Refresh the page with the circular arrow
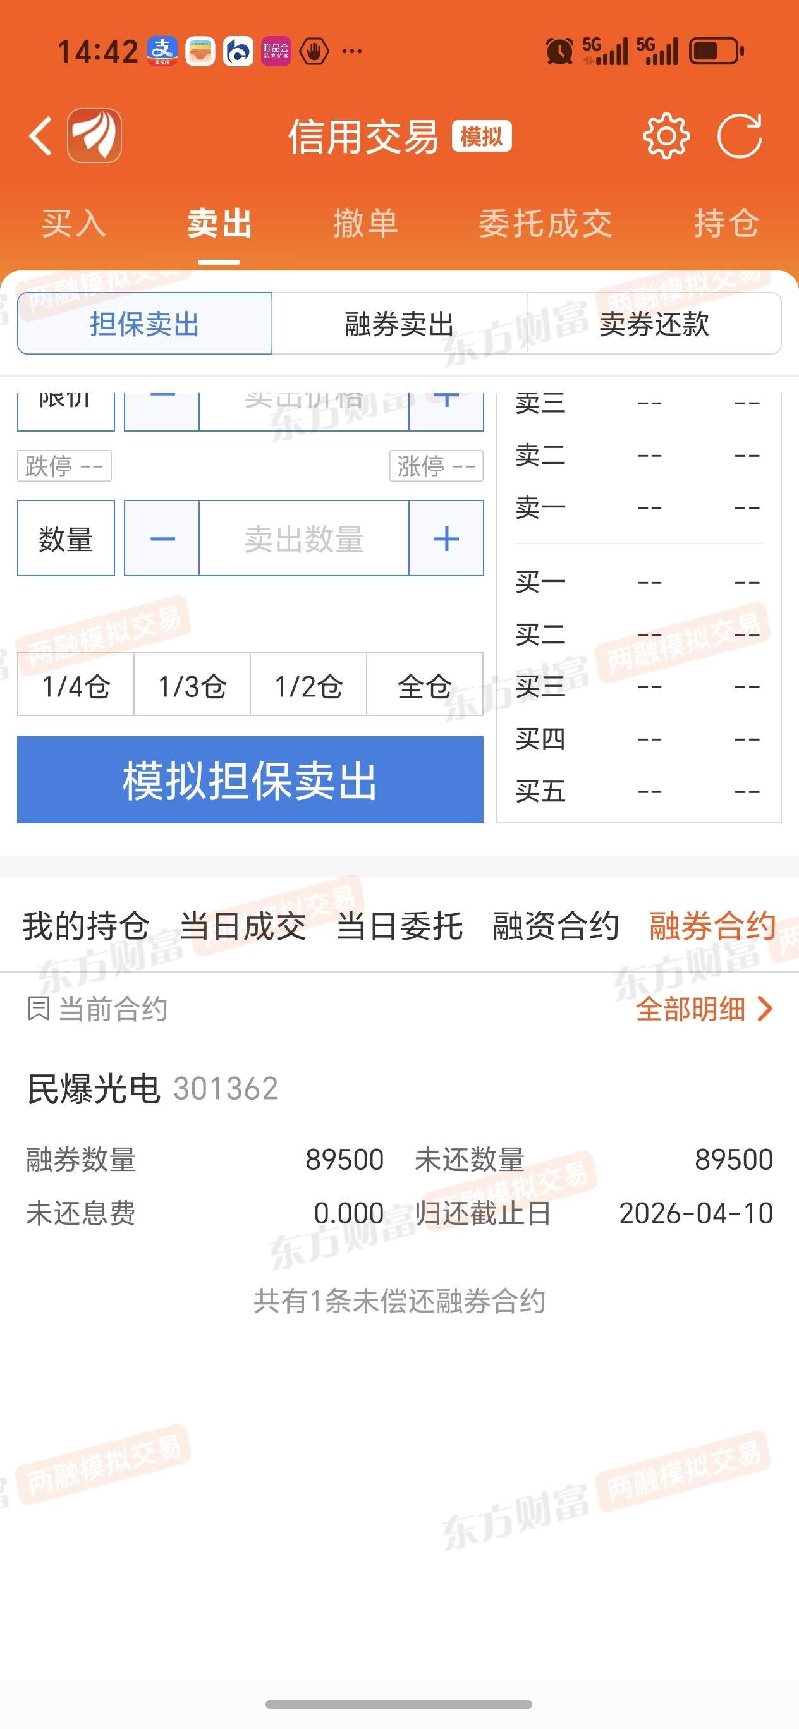Viewport: 799px width, 1729px height. click(739, 136)
